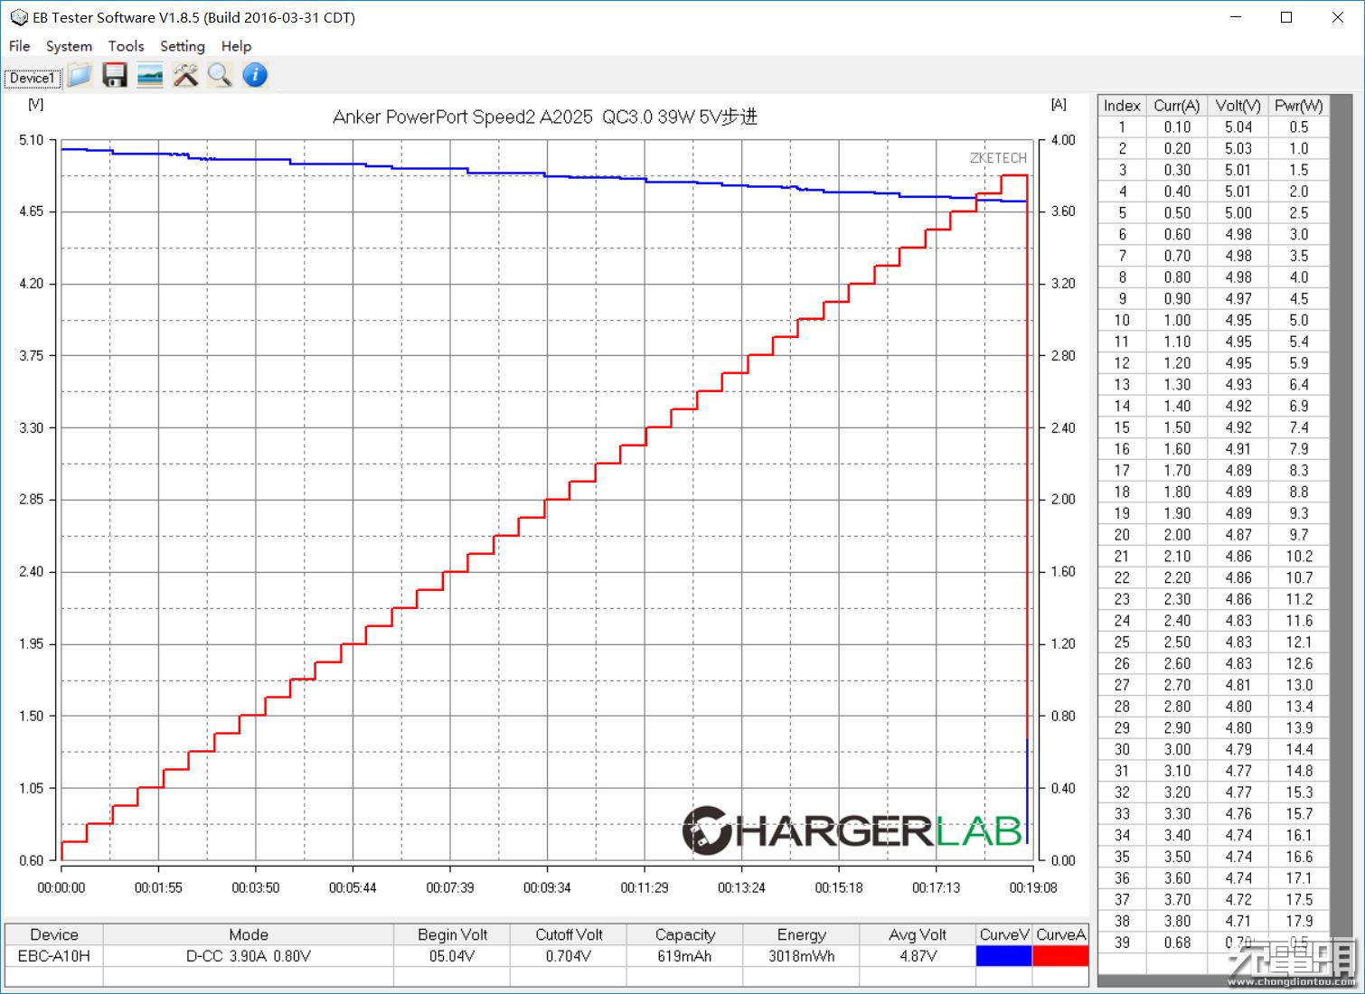
Task: Click the EB Tester app icon in title bar
Action: point(18,17)
